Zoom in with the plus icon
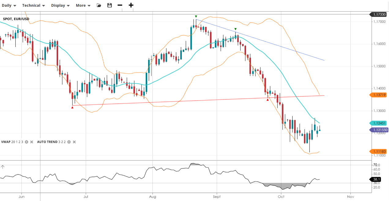 point(131,5)
